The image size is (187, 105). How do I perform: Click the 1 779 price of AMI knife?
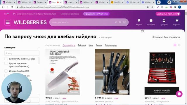pos(99,98)
